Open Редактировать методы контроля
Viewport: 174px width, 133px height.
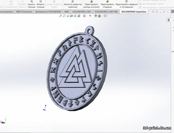[x=91, y=4]
